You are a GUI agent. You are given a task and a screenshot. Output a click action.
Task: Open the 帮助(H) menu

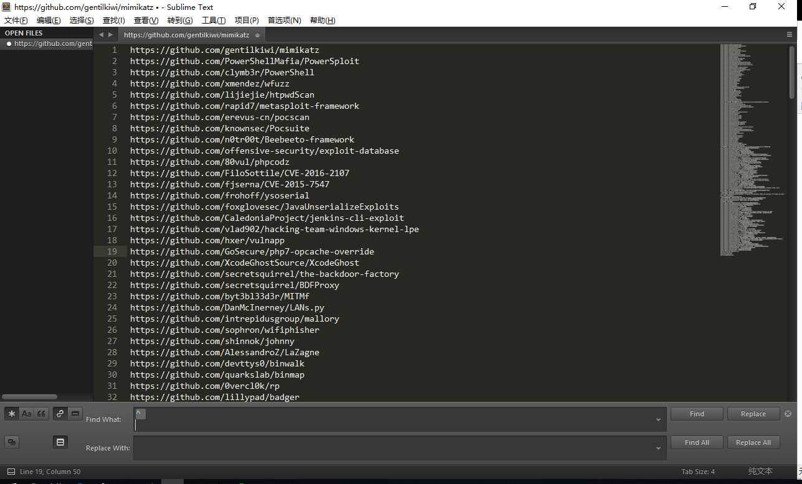tap(322, 21)
